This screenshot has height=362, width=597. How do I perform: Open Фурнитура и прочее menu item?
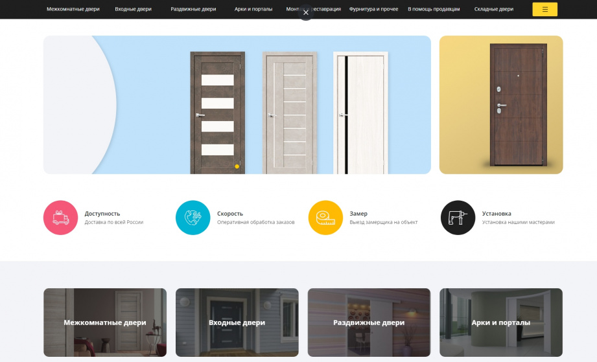click(x=373, y=9)
